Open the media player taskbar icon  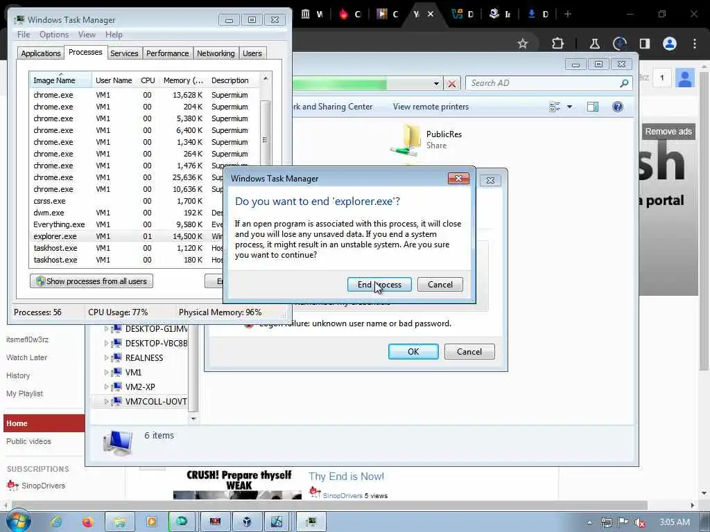click(x=151, y=522)
